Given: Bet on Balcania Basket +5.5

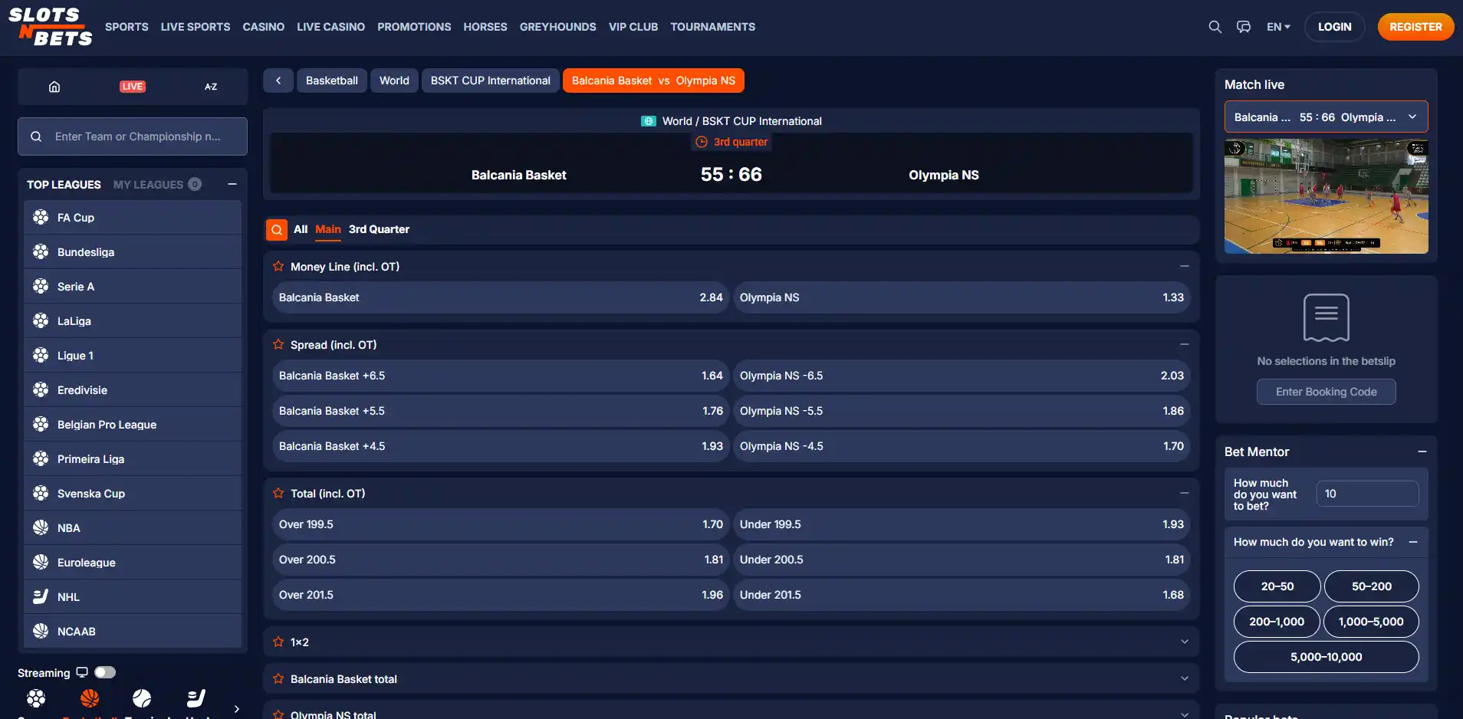Looking at the screenshot, I should click(x=501, y=411).
